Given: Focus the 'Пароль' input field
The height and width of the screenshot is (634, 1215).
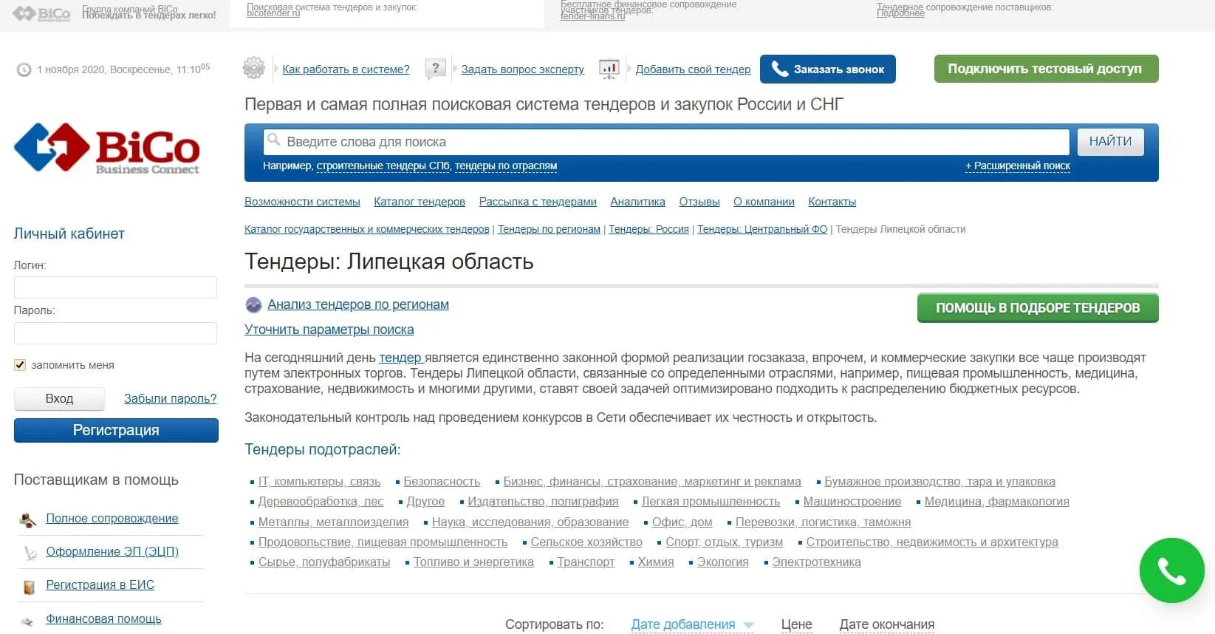Looking at the screenshot, I should (x=115, y=333).
